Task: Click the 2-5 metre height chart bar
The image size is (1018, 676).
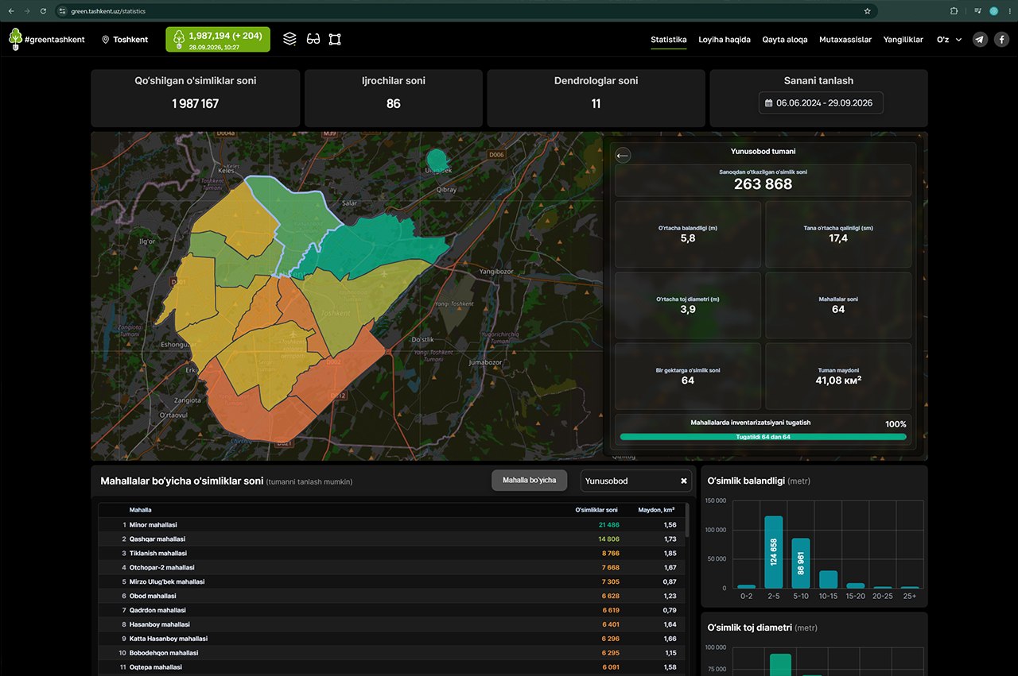Action: [x=774, y=552]
